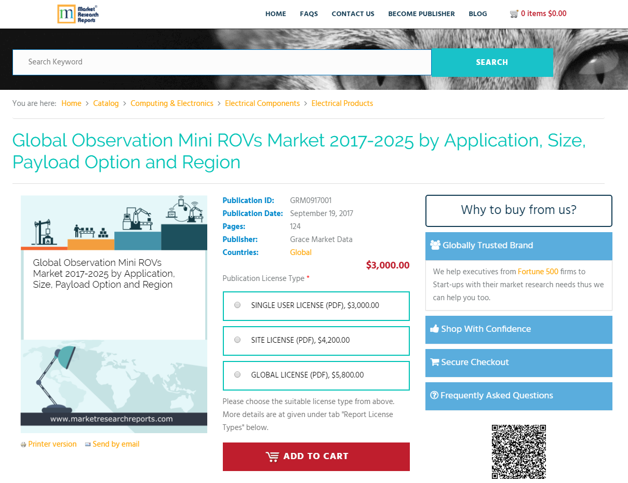Open the Contact Us menu item
This screenshot has width=628, height=483.
pos(353,14)
